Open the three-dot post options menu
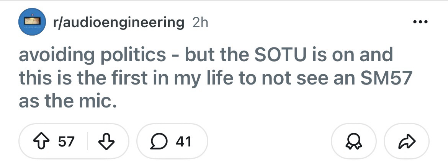The image size is (448, 161). (x=421, y=21)
